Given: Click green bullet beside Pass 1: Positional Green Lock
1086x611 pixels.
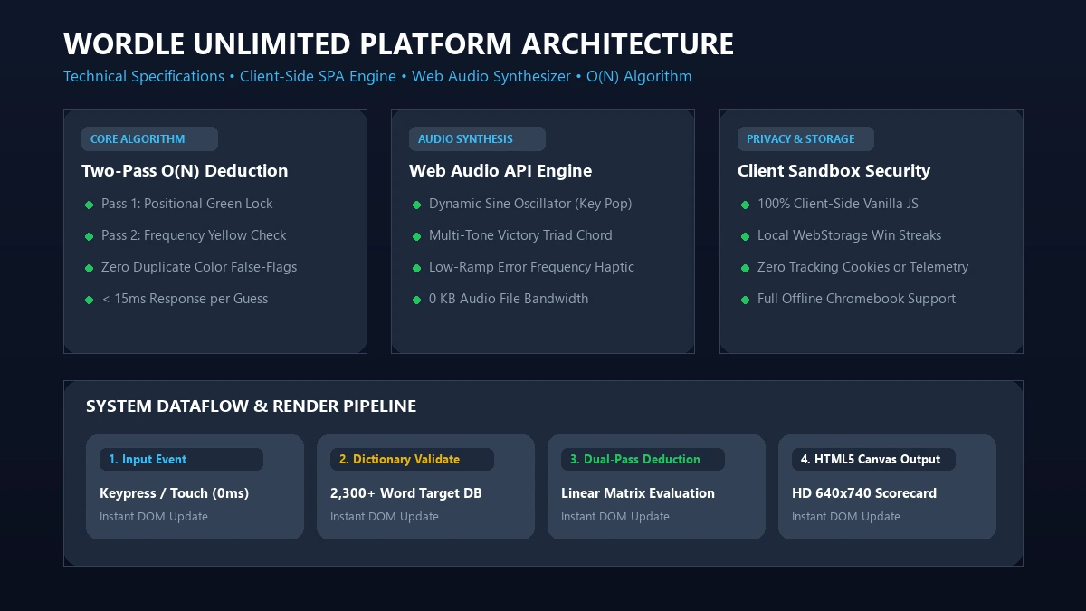Looking at the screenshot, I should (x=89, y=205).
